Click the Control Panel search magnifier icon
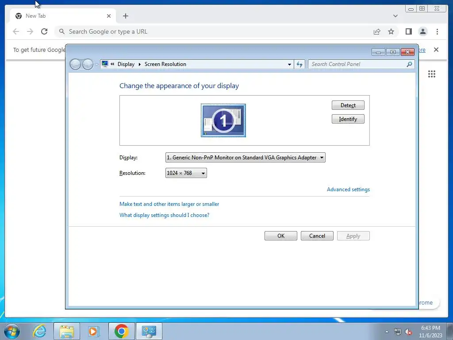 (409, 64)
